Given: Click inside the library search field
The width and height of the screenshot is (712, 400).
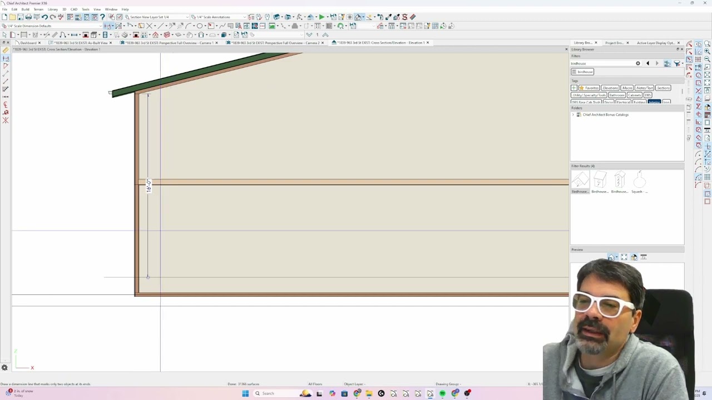Looking at the screenshot, I should [602, 63].
